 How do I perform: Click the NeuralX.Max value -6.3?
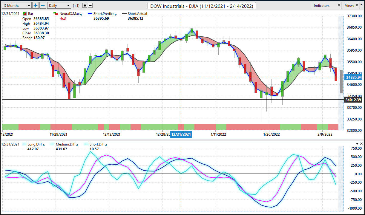coord(63,18)
